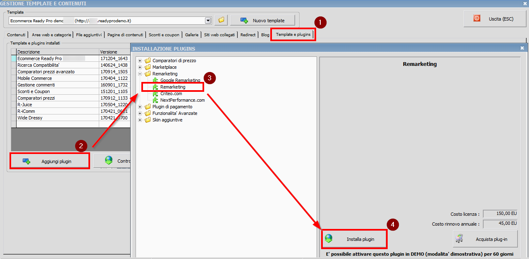Collapse the Remarketing folder node

140,74
